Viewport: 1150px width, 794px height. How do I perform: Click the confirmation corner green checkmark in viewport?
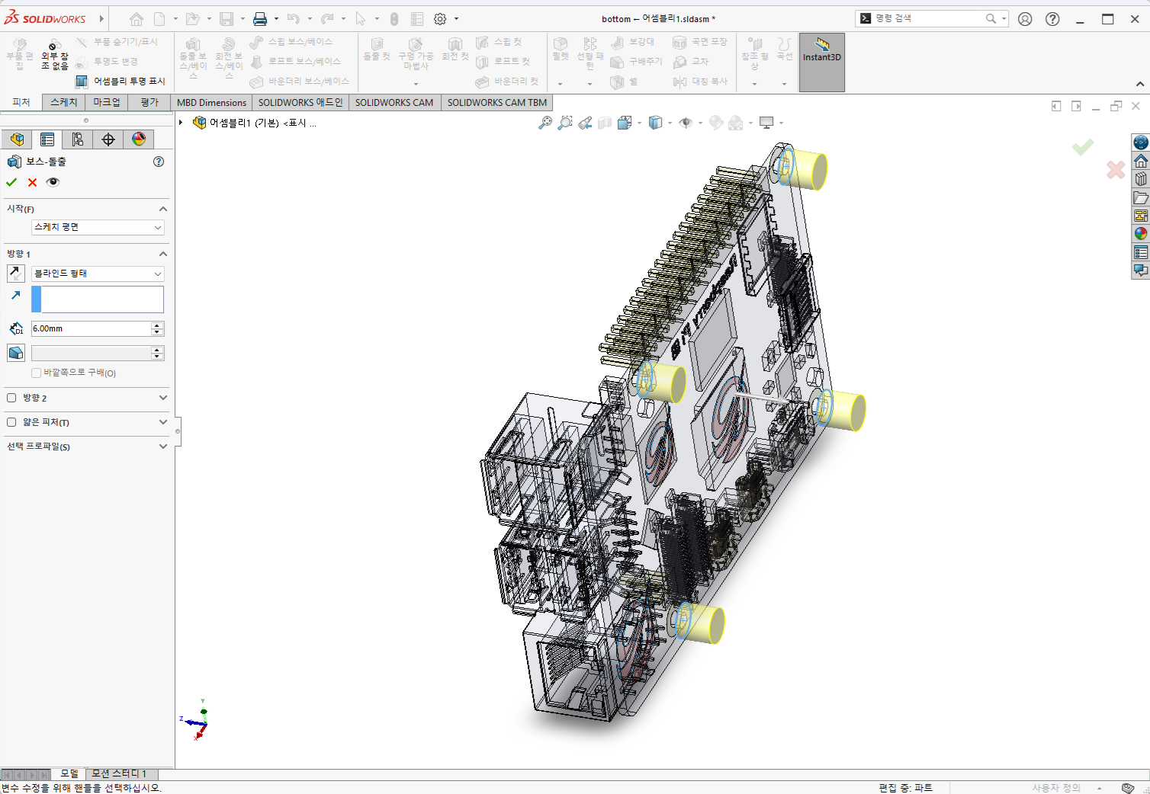(1083, 146)
